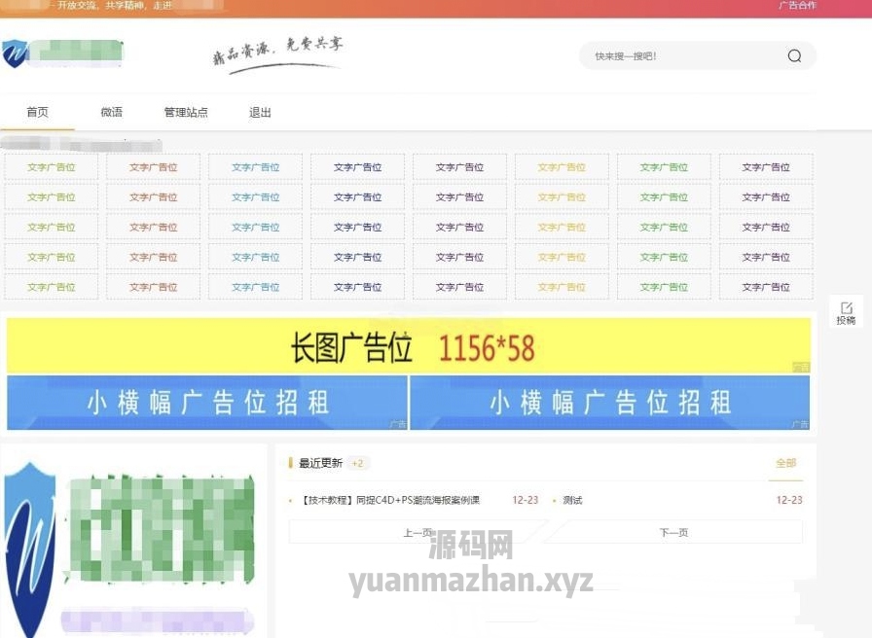
Task: Click the 上一页 pagination button
Action: (418, 532)
